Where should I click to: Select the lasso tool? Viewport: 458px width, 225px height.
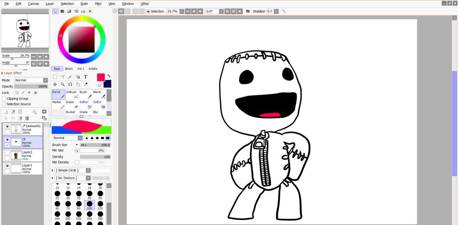pos(62,77)
